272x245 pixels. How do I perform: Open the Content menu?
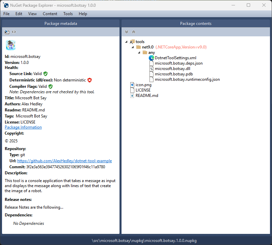pyautogui.click(x=50, y=14)
